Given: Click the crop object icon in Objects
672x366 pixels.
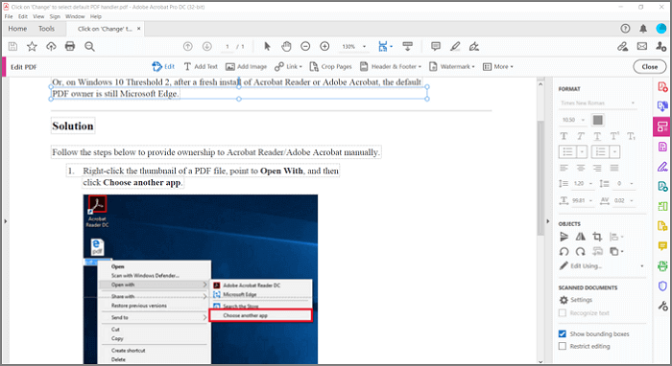Looking at the screenshot, I should (x=597, y=237).
